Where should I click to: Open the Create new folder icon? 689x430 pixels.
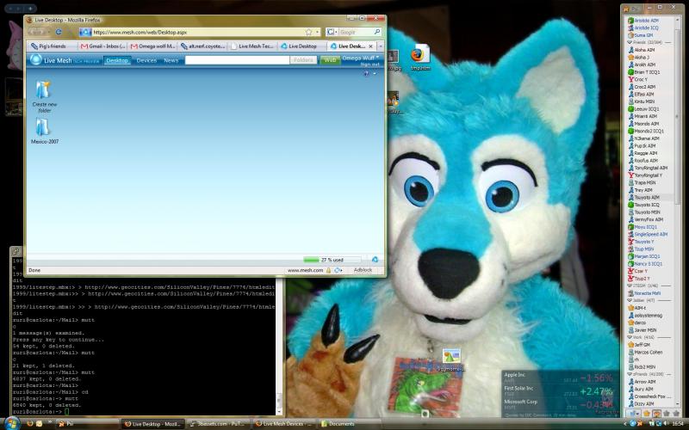42,91
